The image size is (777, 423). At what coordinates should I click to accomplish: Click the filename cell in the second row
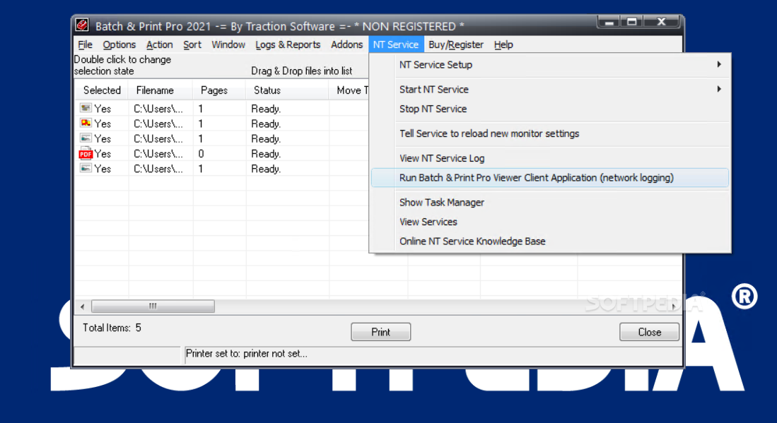[158, 124]
